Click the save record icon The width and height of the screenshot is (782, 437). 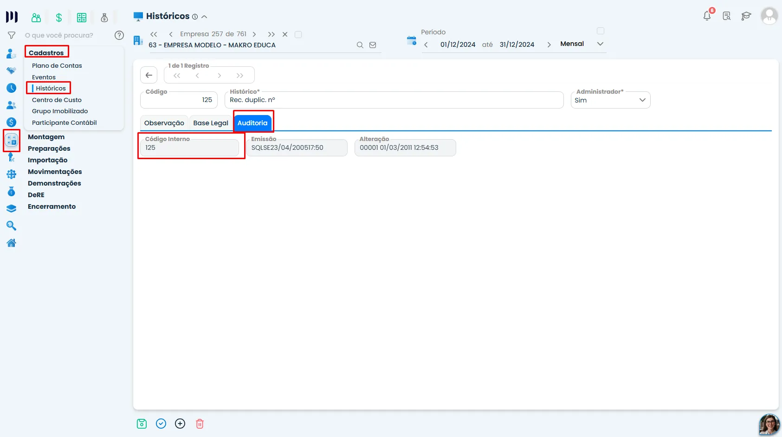click(x=142, y=424)
